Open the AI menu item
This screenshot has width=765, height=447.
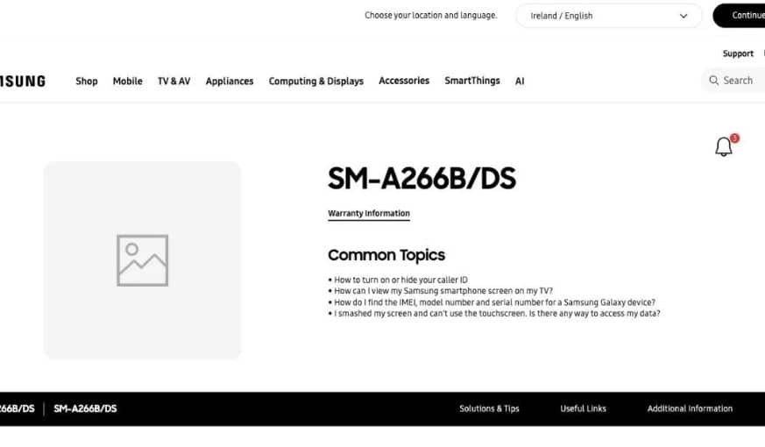pyautogui.click(x=520, y=82)
